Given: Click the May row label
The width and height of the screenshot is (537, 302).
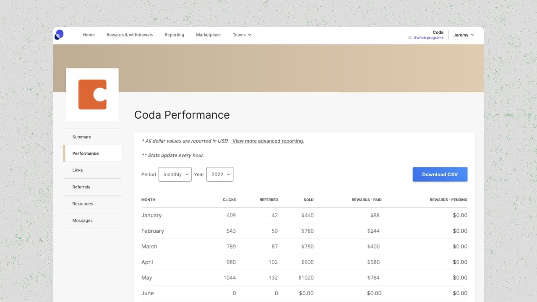Looking at the screenshot, I should (x=147, y=278).
